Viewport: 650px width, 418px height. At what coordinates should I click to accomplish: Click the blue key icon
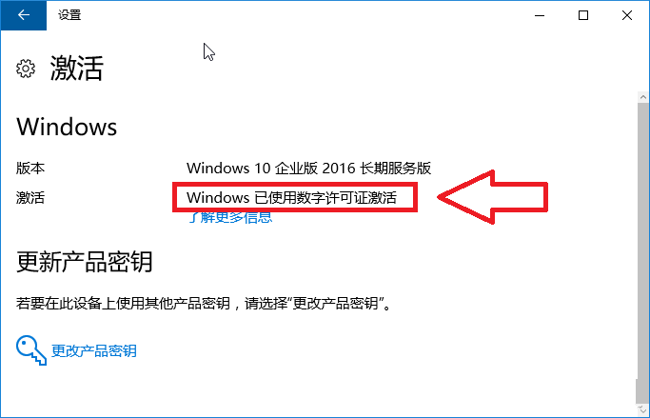pos(31,350)
